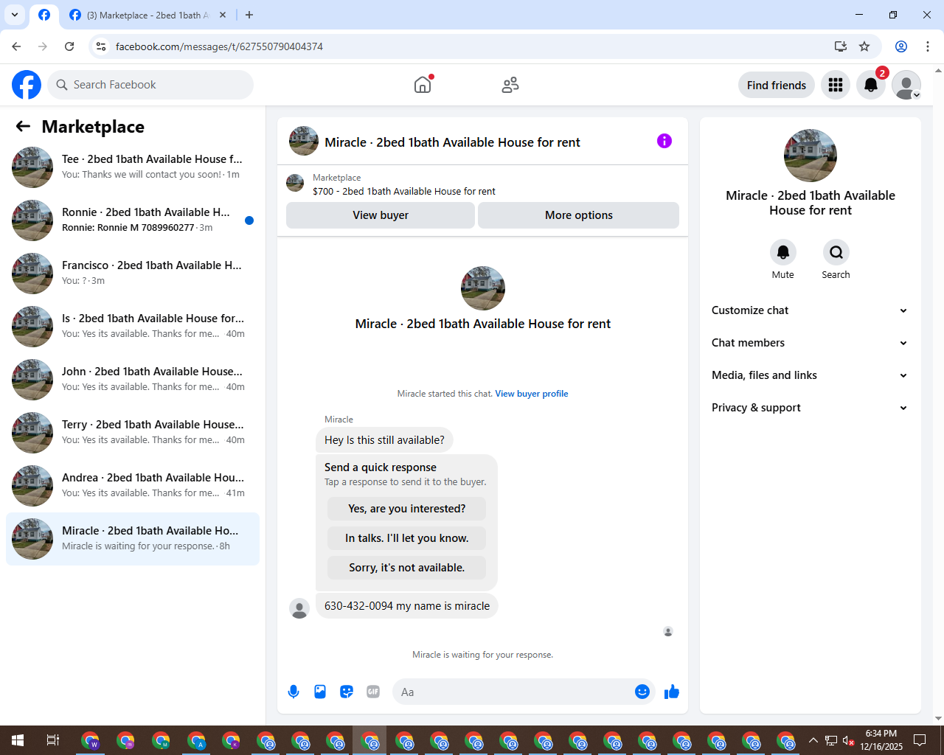The image size is (944, 755).
Task: Open Miracle's large listing thumbnail in right panel
Action: [x=811, y=156]
